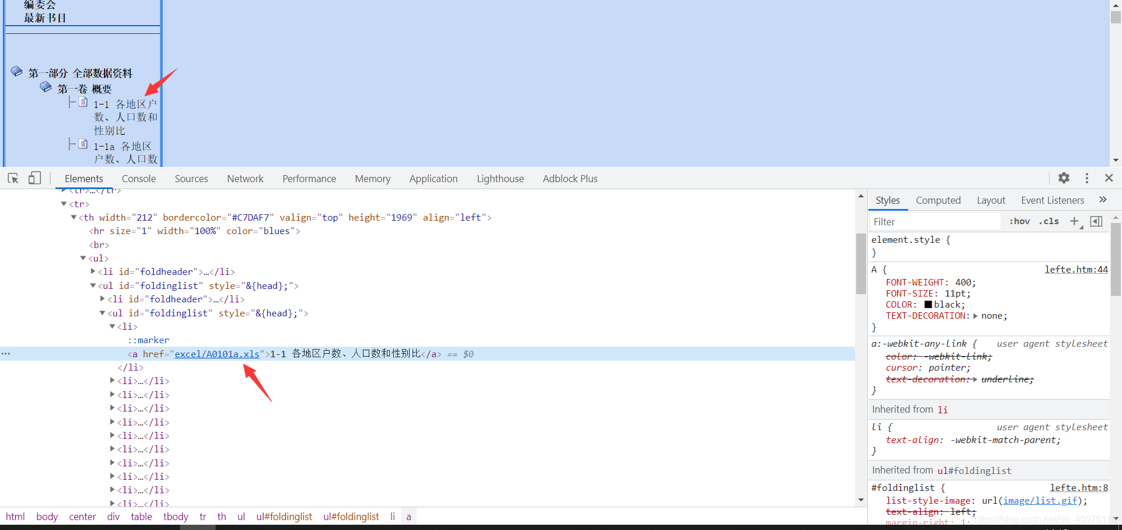The width and height of the screenshot is (1122, 530).
Task: Open DevTools settings gear
Action: [x=1064, y=178]
